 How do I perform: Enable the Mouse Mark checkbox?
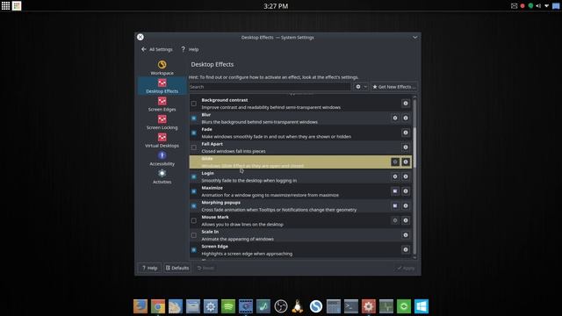tap(194, 220)
